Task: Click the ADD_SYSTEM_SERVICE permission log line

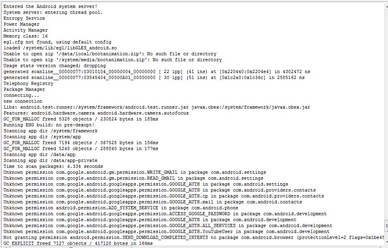Action: click(x=126, y=208)
